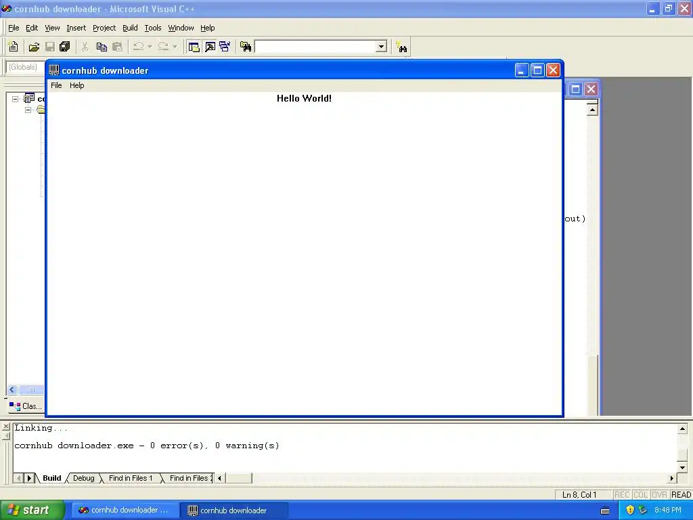693x520 pixels.
Task: Click output pane scroll down arrow
Action: (682, 467)
